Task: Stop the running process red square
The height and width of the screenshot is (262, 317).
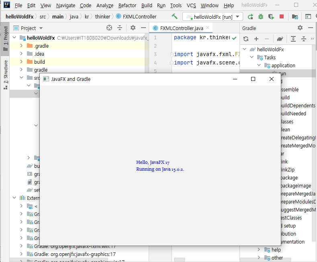Action: coord(281,16)
